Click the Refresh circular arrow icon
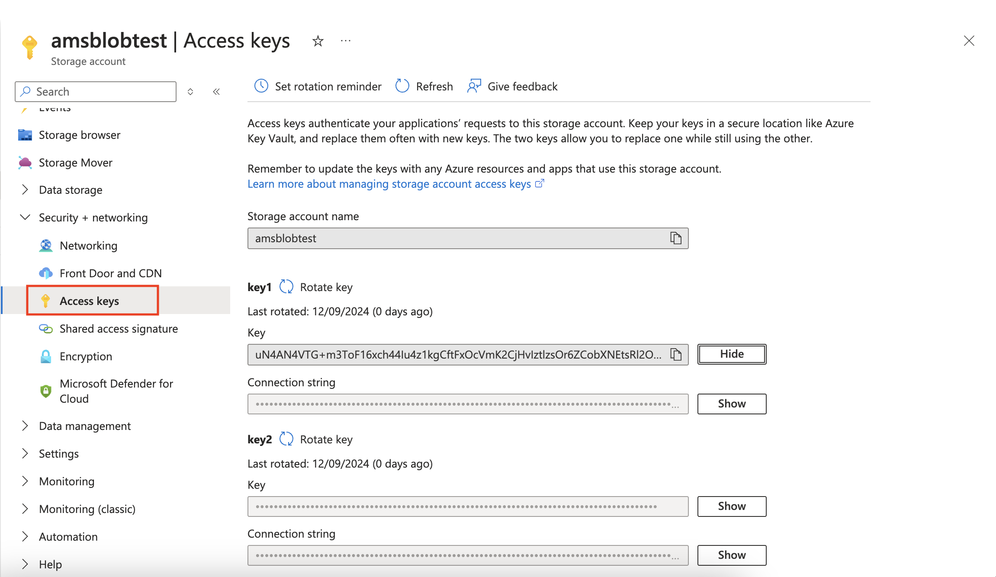The height and width of the screenshot is (577, 996). 402,86
